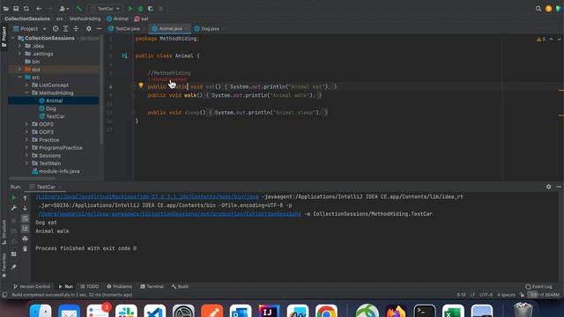Search everywhere magnifier icon
The width and height of the screenshot is (564, 317).
pos(538,9)
